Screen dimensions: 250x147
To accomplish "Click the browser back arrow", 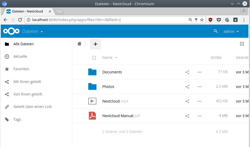I will [x=5, y=20].
